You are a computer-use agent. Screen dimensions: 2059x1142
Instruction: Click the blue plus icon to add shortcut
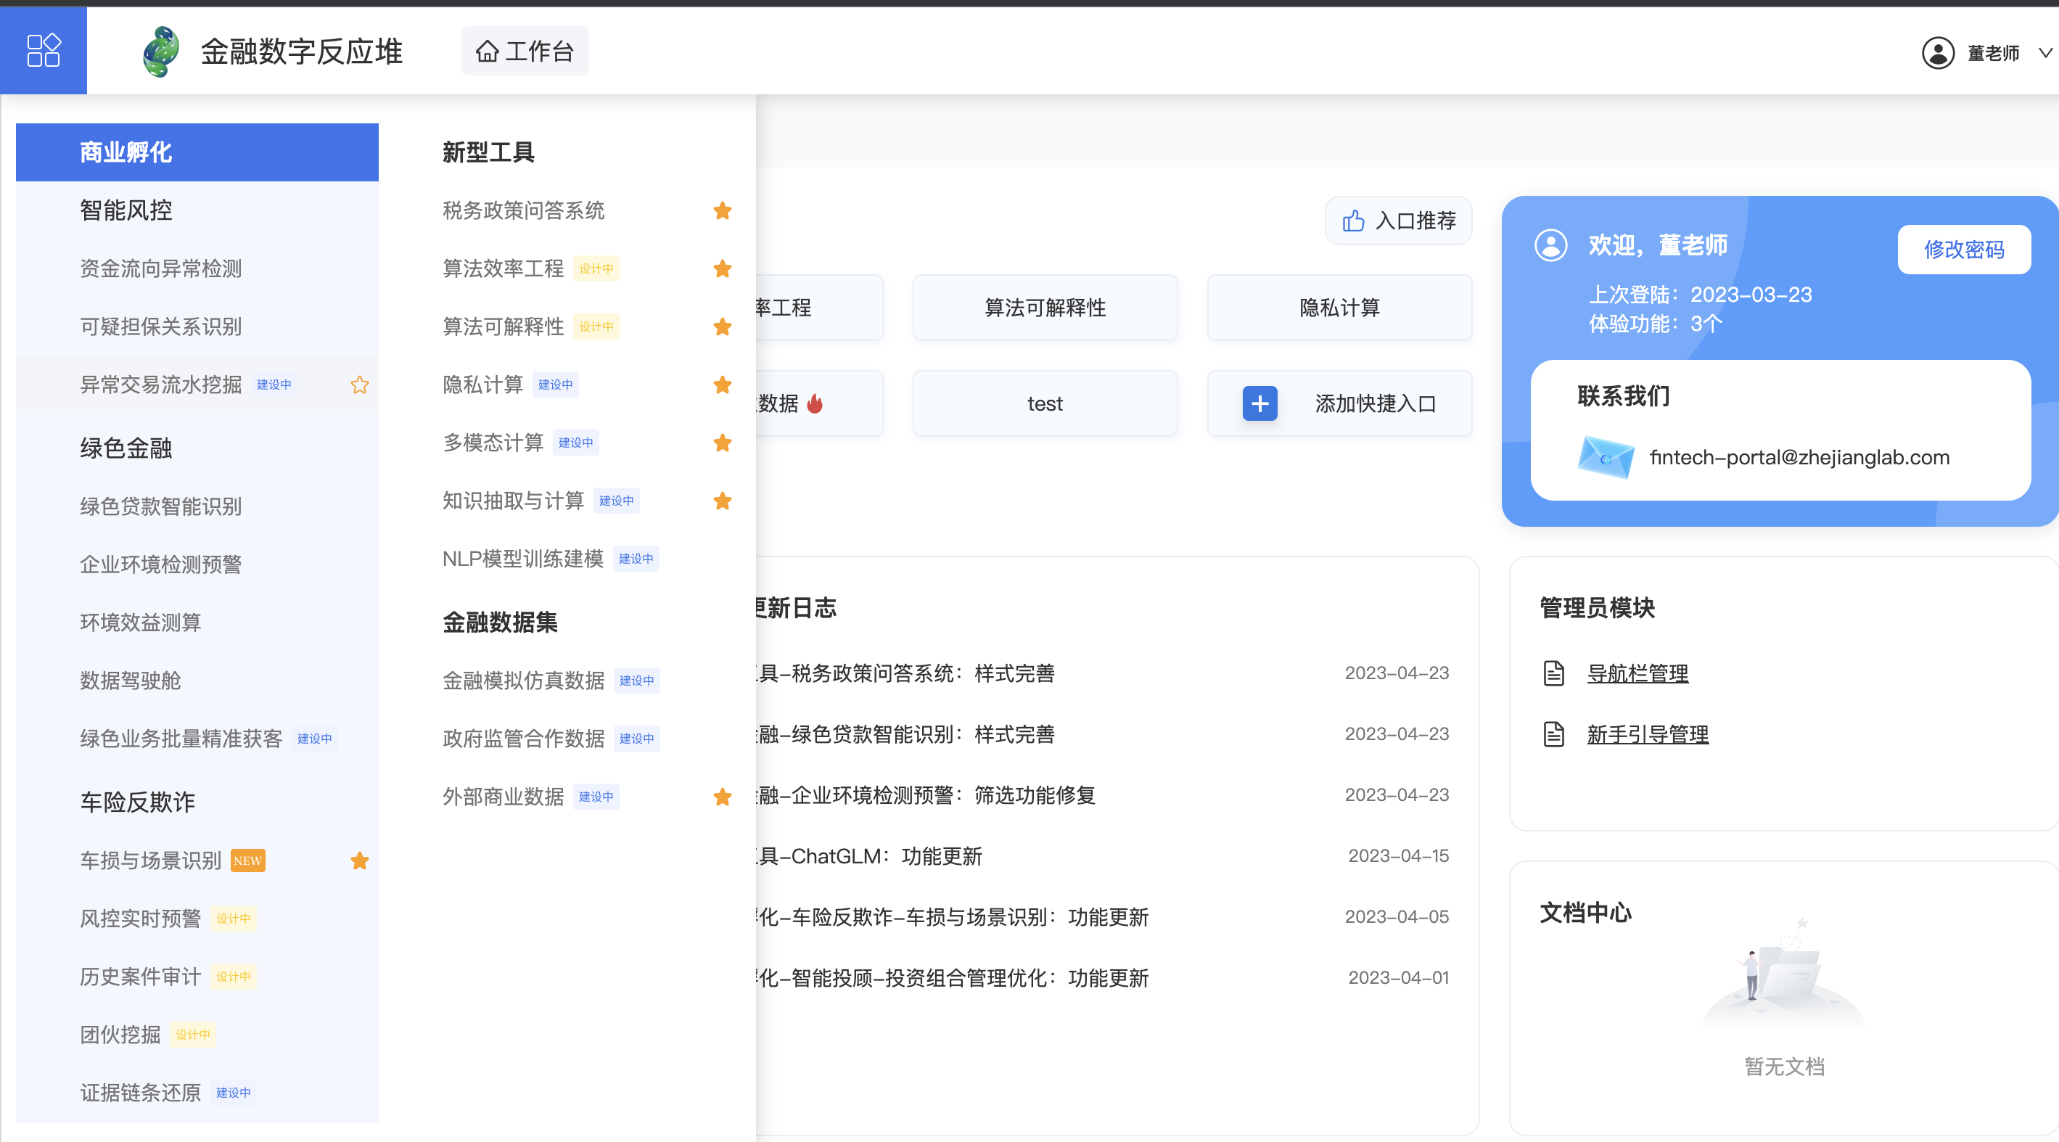1259,403
